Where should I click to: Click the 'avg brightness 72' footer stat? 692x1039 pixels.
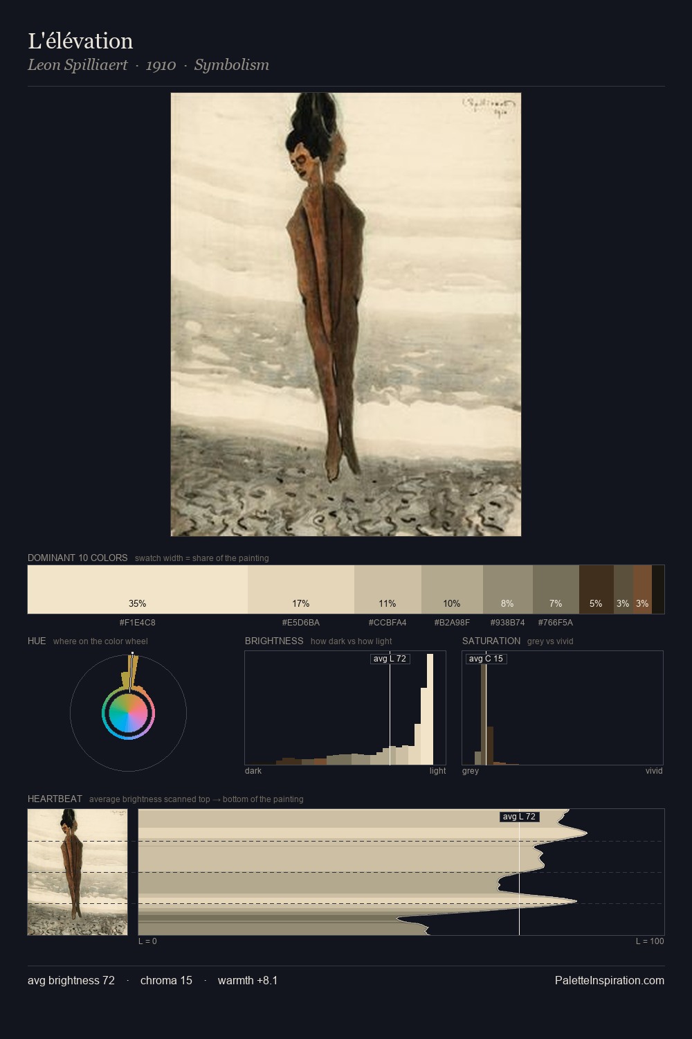pyautogui.click(x=71, y=980)
